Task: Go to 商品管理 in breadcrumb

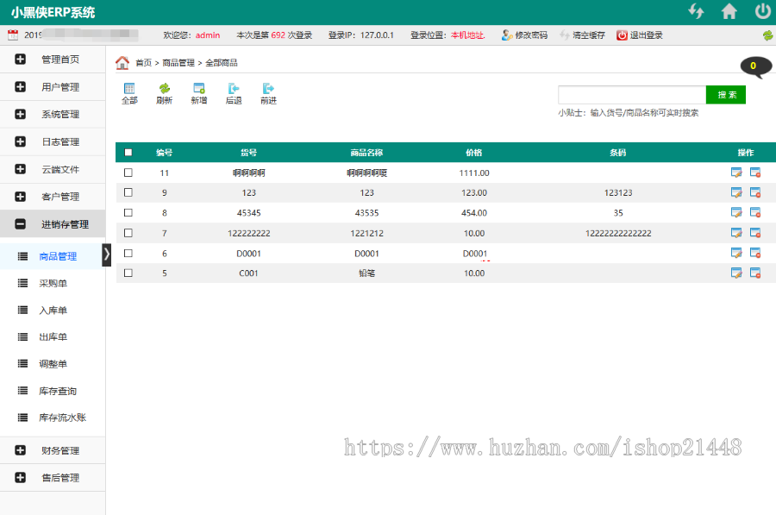Action: [178, 63]
